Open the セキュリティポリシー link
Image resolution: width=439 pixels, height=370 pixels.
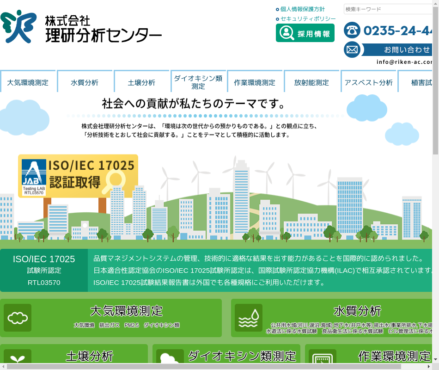(x=308, y=19)
